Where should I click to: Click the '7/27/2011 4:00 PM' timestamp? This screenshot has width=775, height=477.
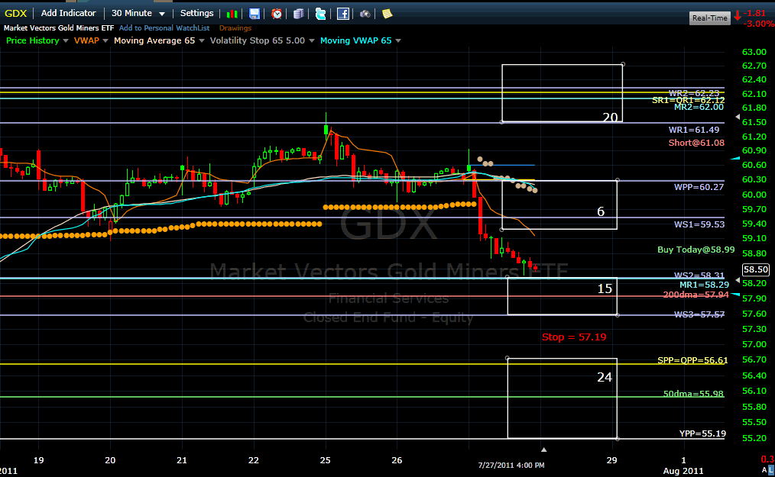coord(511,465)
